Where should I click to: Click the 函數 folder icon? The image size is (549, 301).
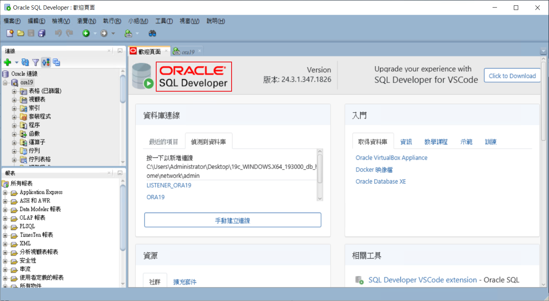point(23,134)
